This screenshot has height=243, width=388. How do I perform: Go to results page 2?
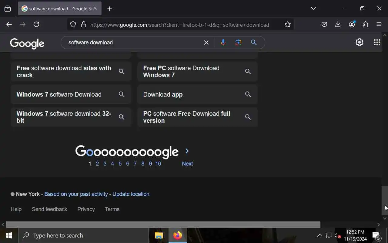[97, 164]
